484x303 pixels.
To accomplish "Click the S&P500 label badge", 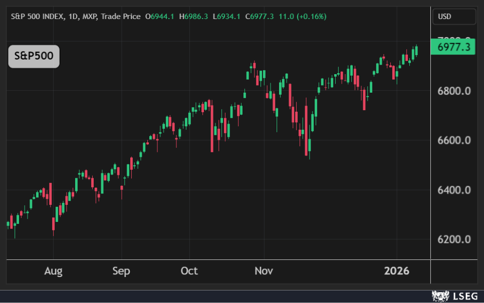I will 34,56.
